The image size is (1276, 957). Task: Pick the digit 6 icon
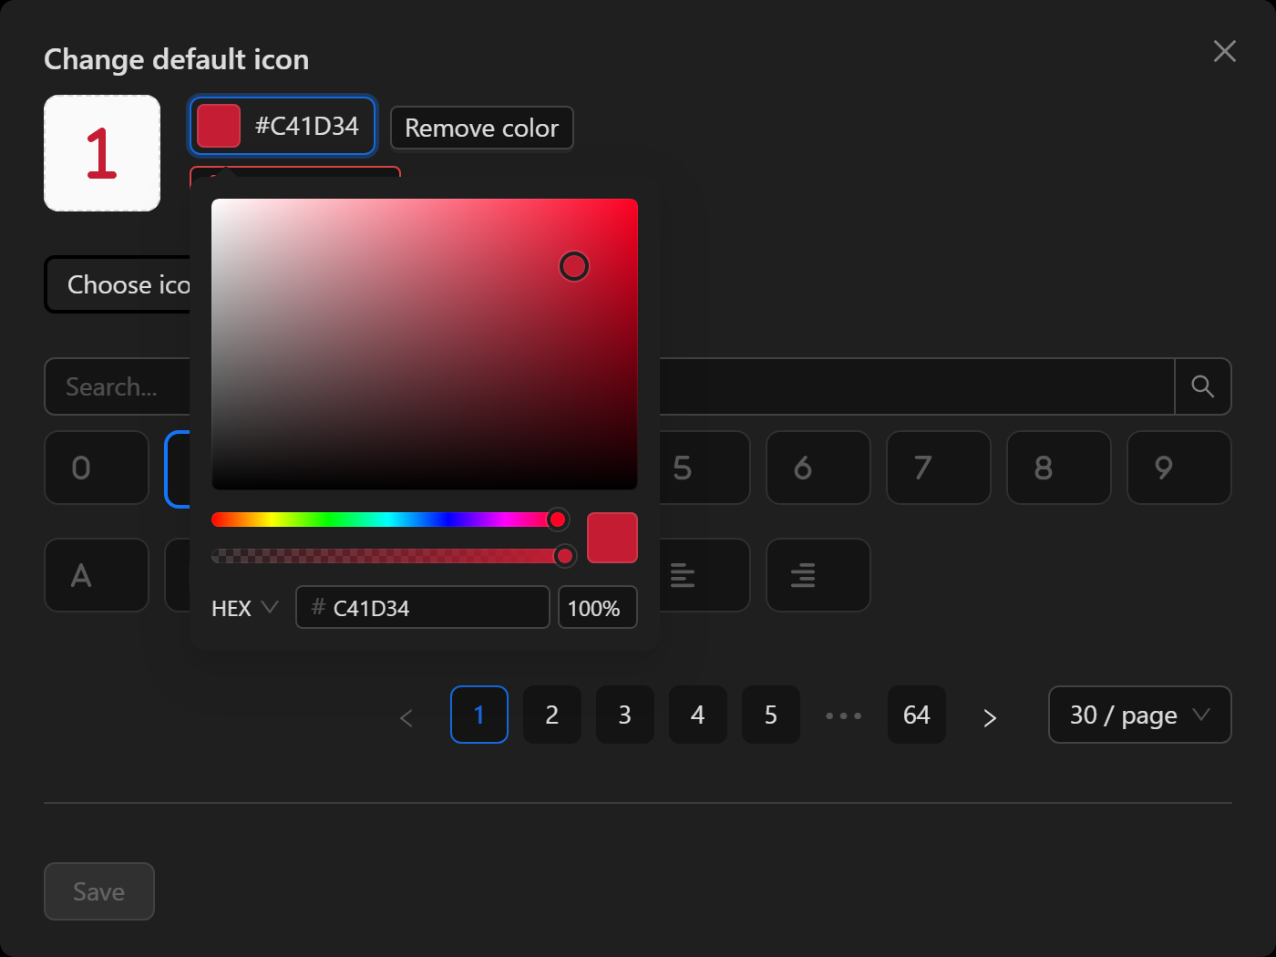(x=818, y=468)
